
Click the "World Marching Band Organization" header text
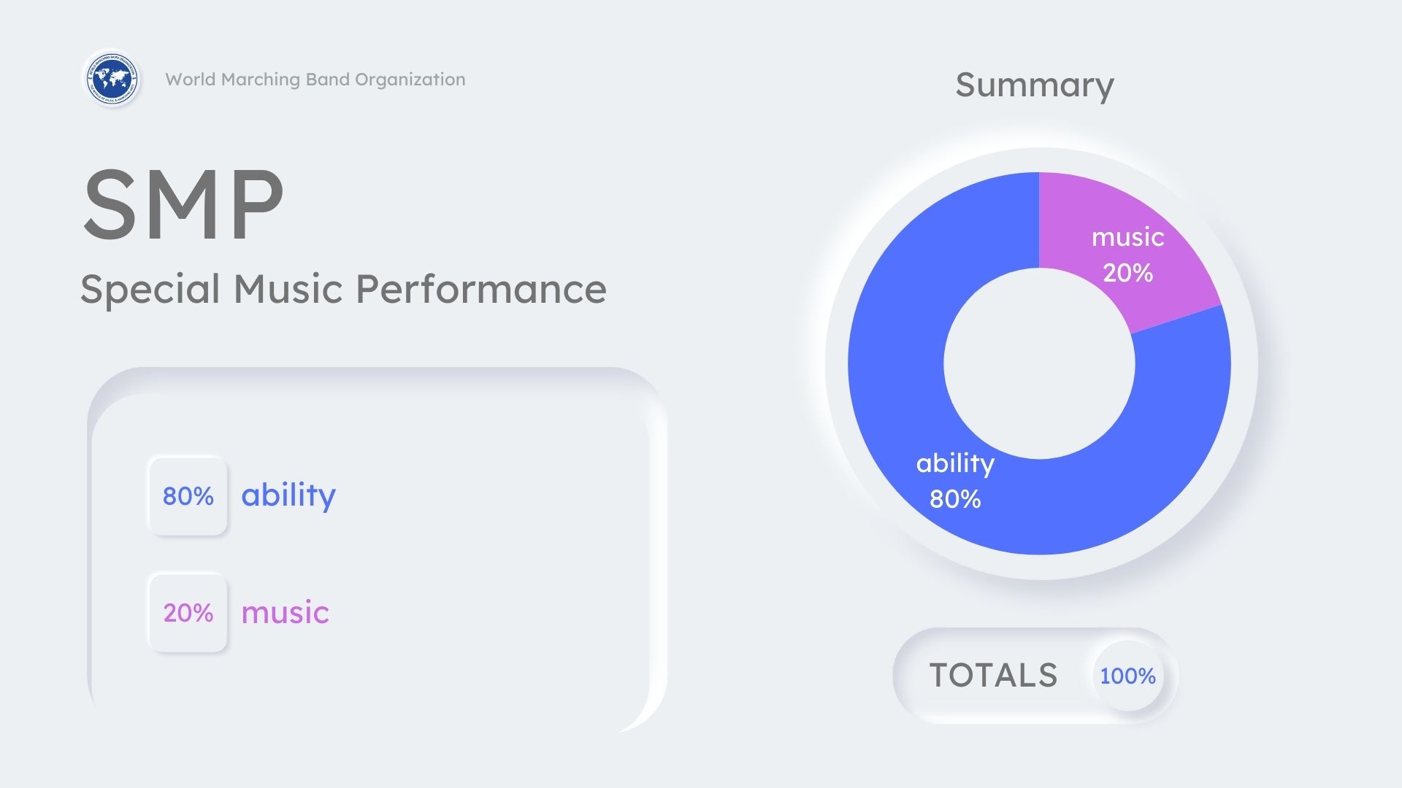pos(315,80)
